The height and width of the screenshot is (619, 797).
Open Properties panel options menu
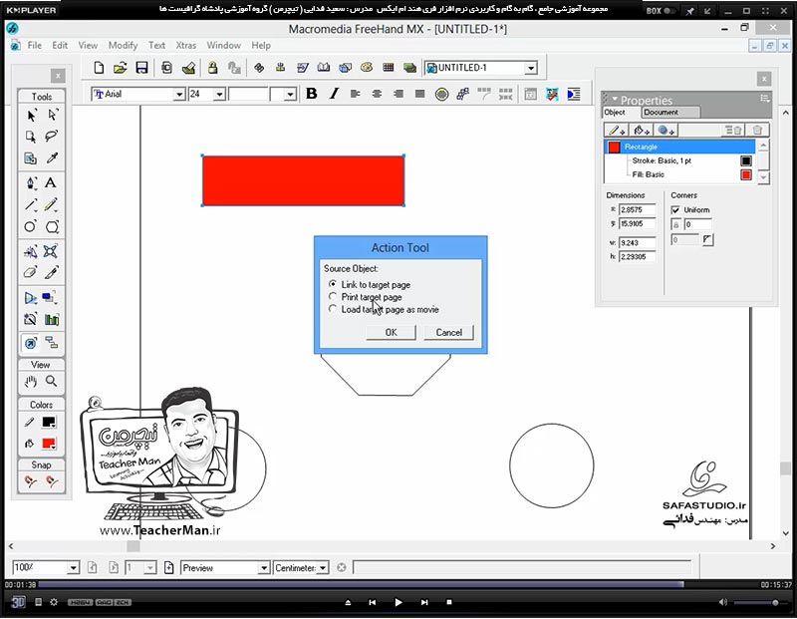[765, 99]
